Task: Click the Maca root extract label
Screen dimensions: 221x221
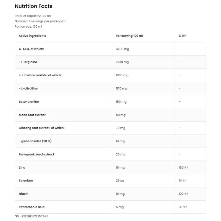Action: coord(32,115)
